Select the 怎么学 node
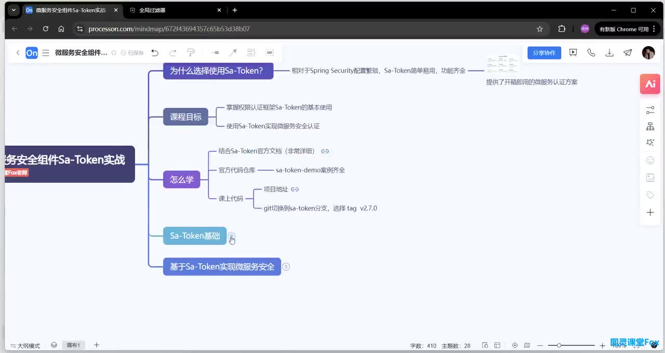Viewport: 665px width, 353px height. 181,180
